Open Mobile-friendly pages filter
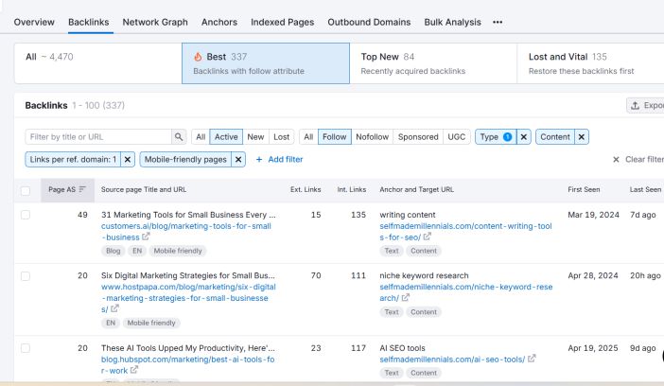Viewport: 664px width, 386px height. [185, 159]
